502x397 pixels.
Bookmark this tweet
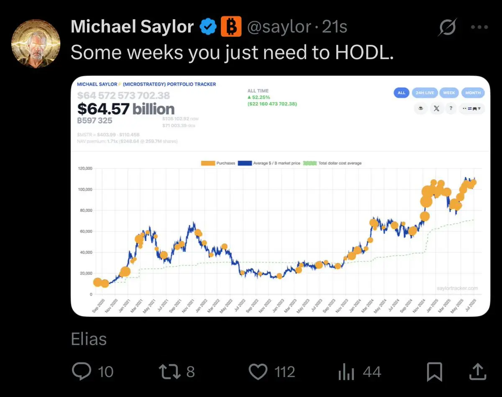pyautogui.click(x=435, y=371)
